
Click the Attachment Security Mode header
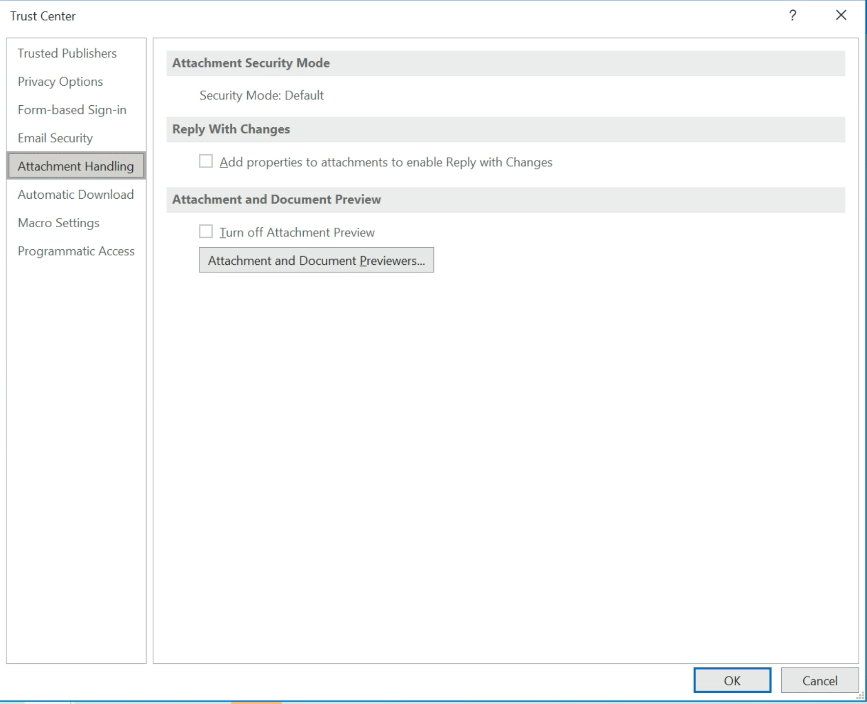251,63
